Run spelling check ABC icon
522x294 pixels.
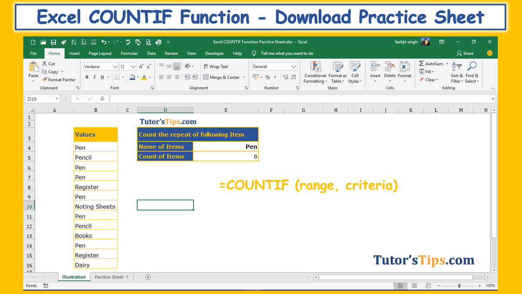[128, 42]
